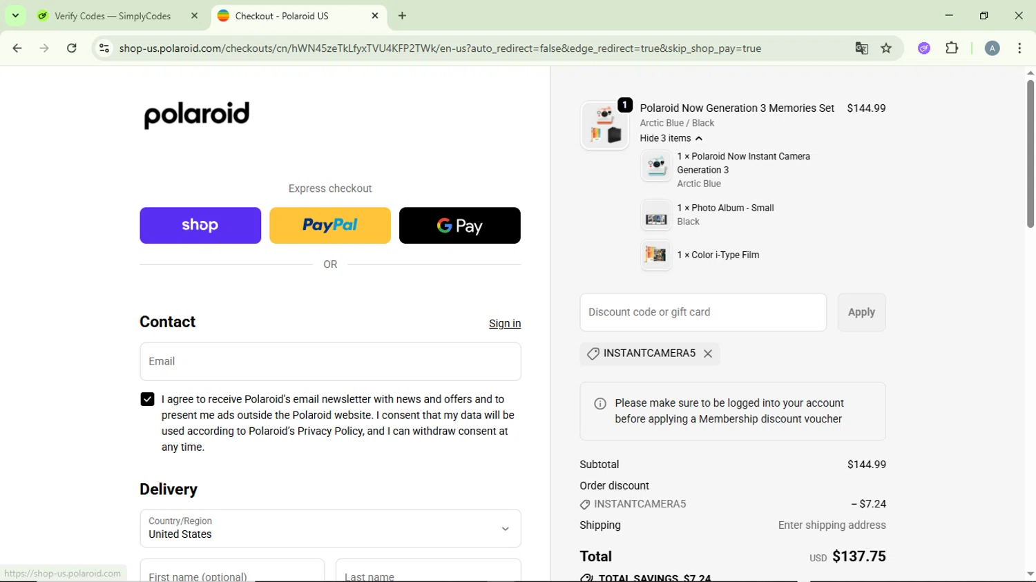Remove the INSTANTCAMERA5 discount code
Screen dimensions: 1036x582
(708, 353)
